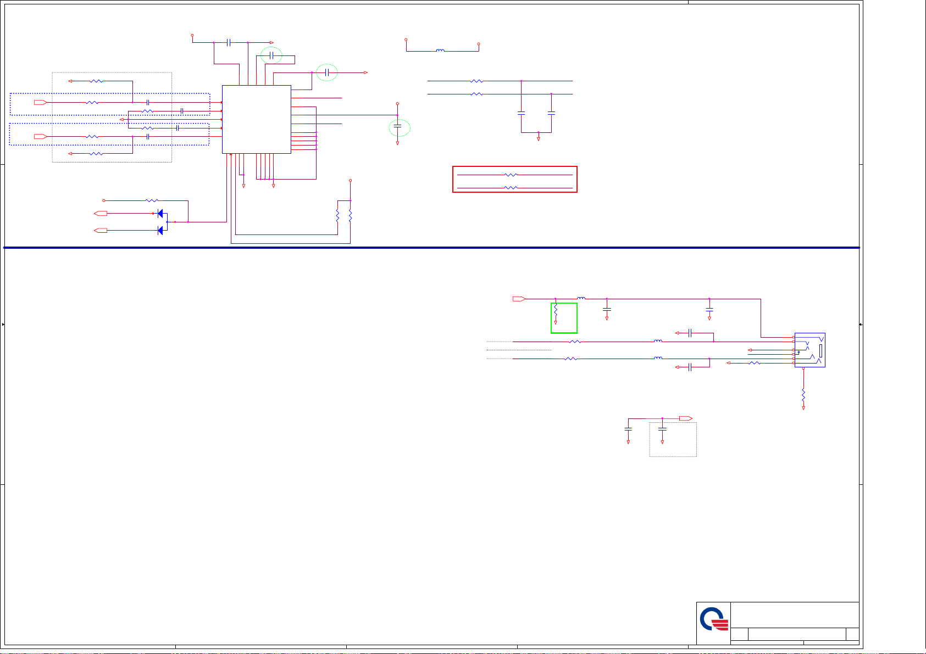Click the input port in the upper blue dotted box
Image resolution: width=926 pixels, height=654 pixels.
40,103
